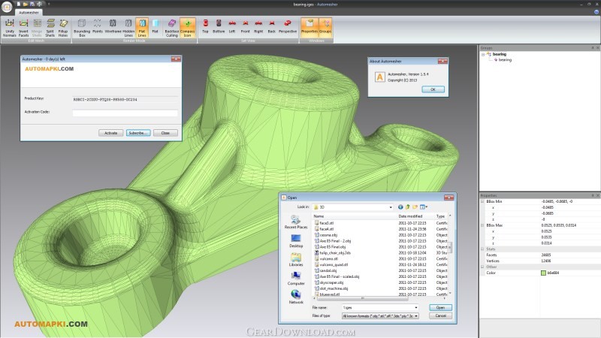This screenshot has height=338, width=601.
Task: Click the Facets value 24685
Action: click(546, 255)
